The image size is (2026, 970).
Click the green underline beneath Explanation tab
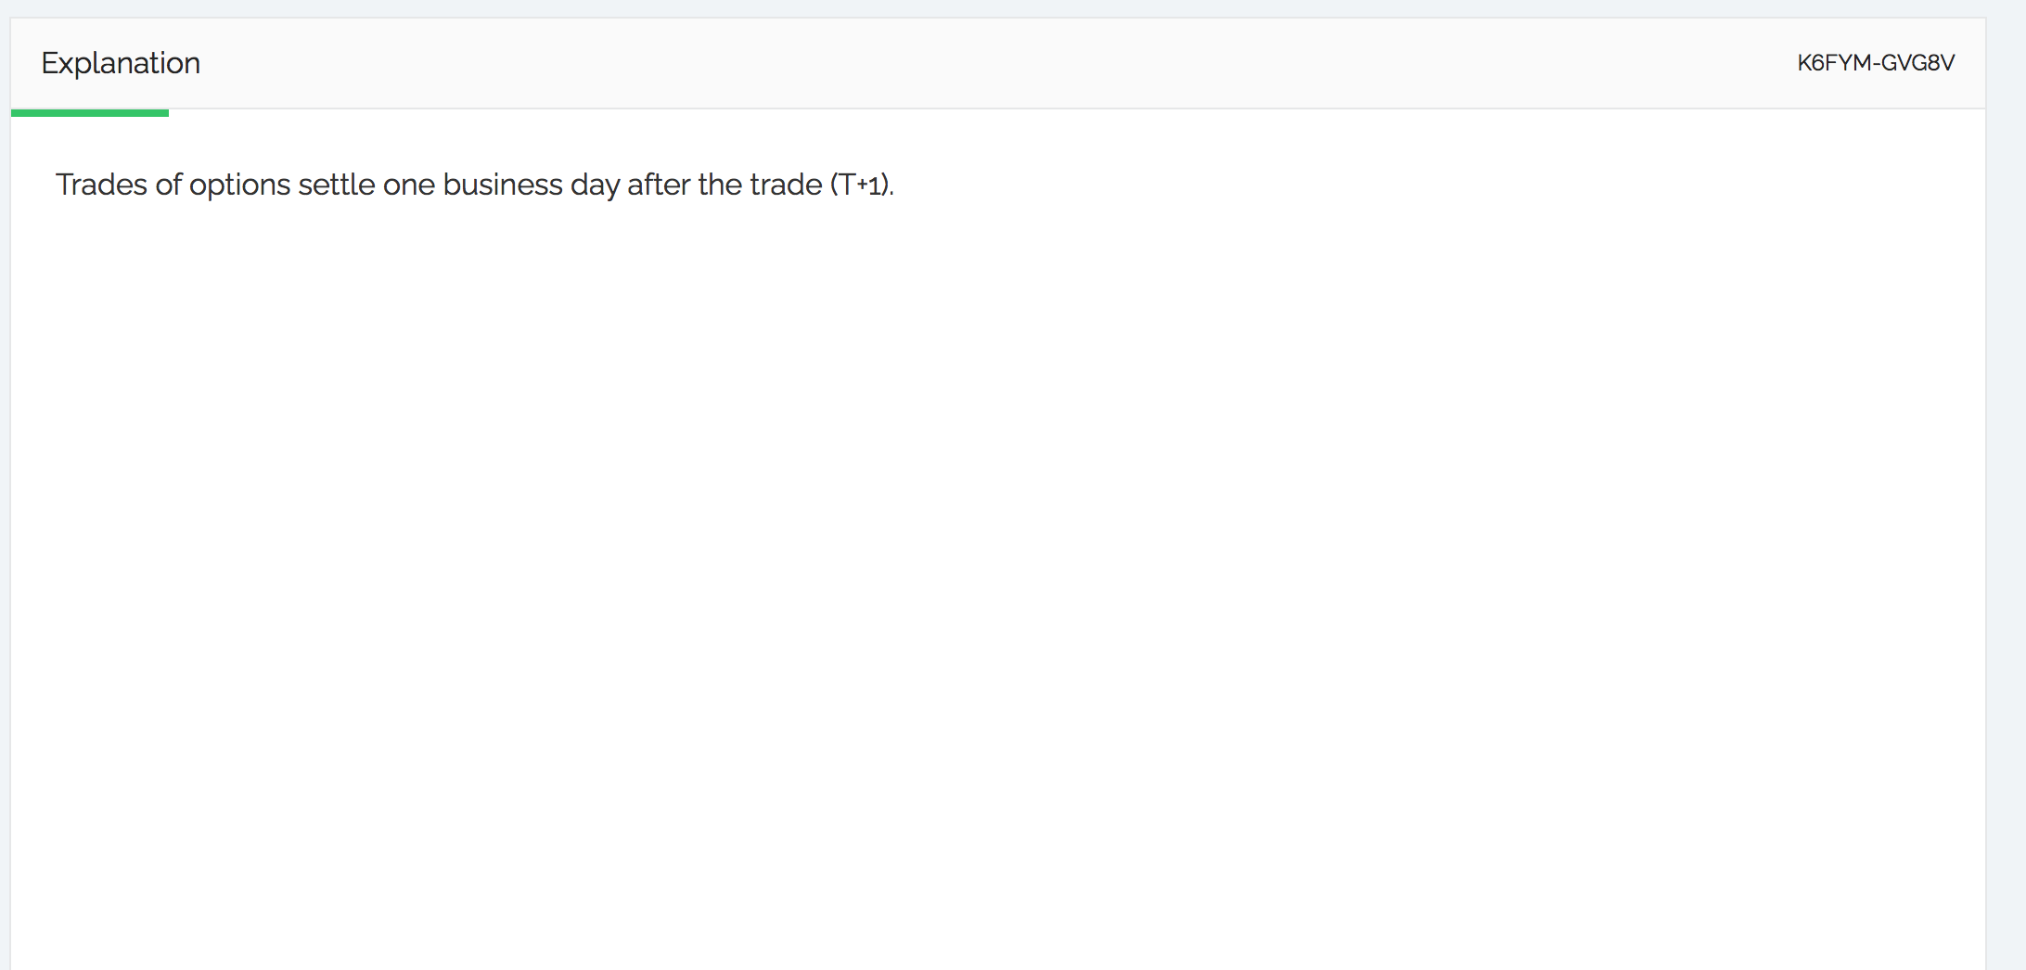(90, 113)
